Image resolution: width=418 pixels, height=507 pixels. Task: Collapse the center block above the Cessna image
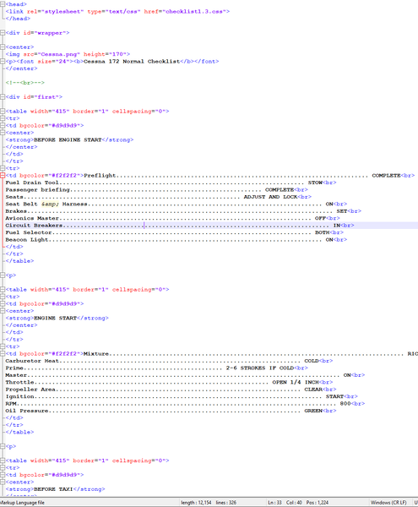(x=3, y=46)
